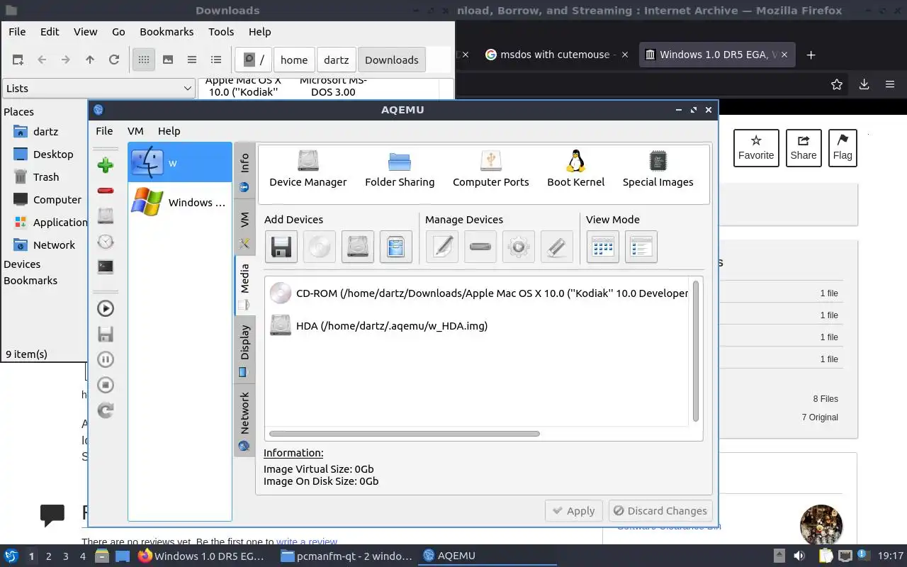Add a new VM with green plus icon
This screenshot has width=907, height=567.
(106, 166)
